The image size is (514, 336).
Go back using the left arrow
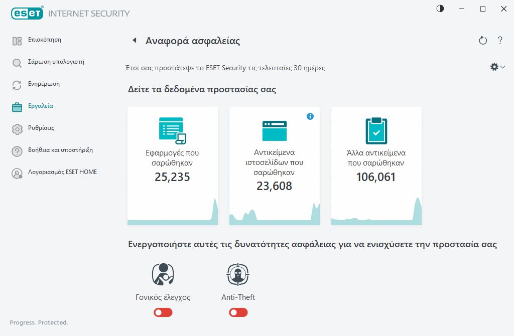(134, 41)
